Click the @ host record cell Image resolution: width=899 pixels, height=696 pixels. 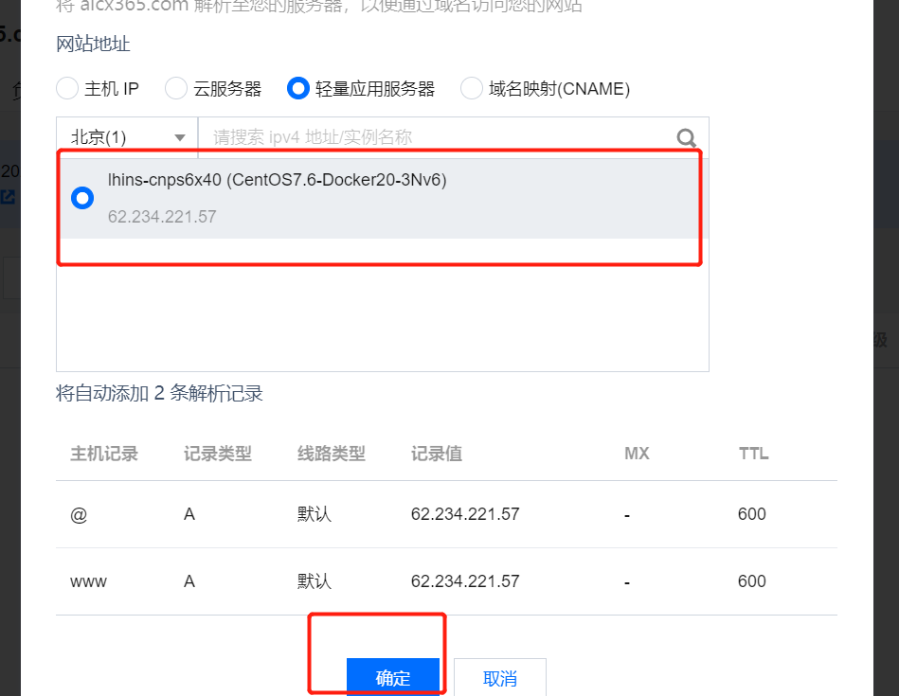point(79,514)
